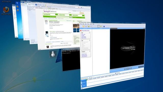163x92 pixels.
Task: Click the import media icon in Camtasia toolbar
Action: tap(89, 26)
